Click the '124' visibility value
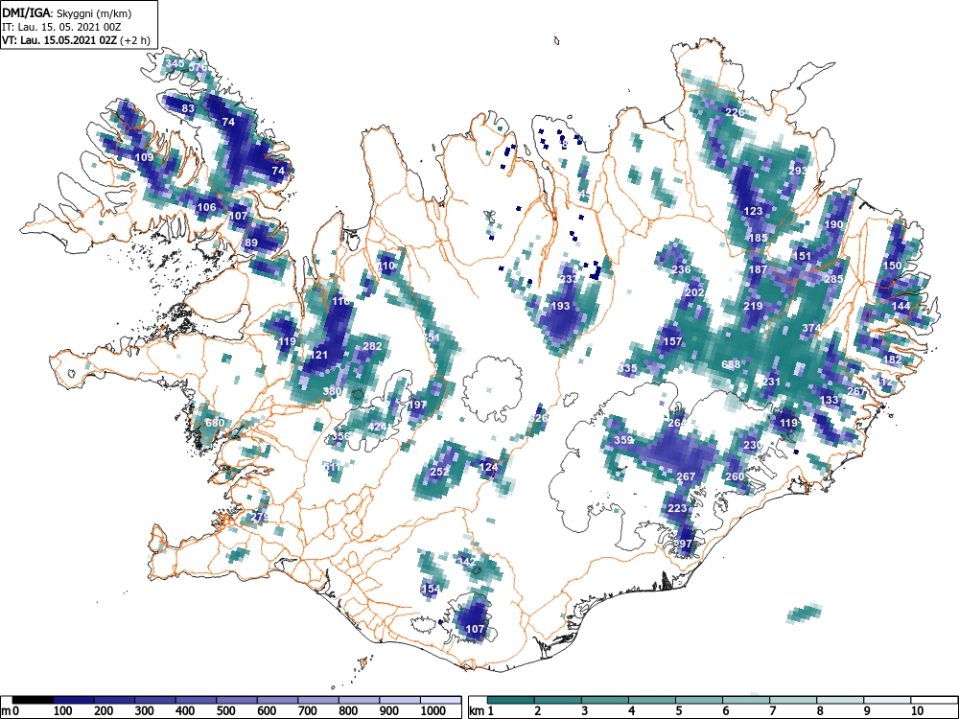Viewport: 959px width, 719px height. [489, 467]
